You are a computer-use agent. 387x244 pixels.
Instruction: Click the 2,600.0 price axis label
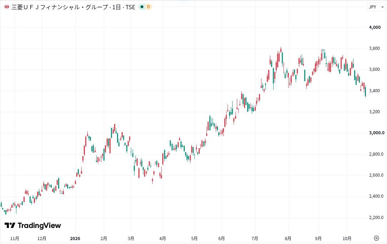click(376, 175)
